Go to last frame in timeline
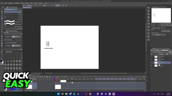The height and width of the screenshot is (96, 172). (44, 77)
